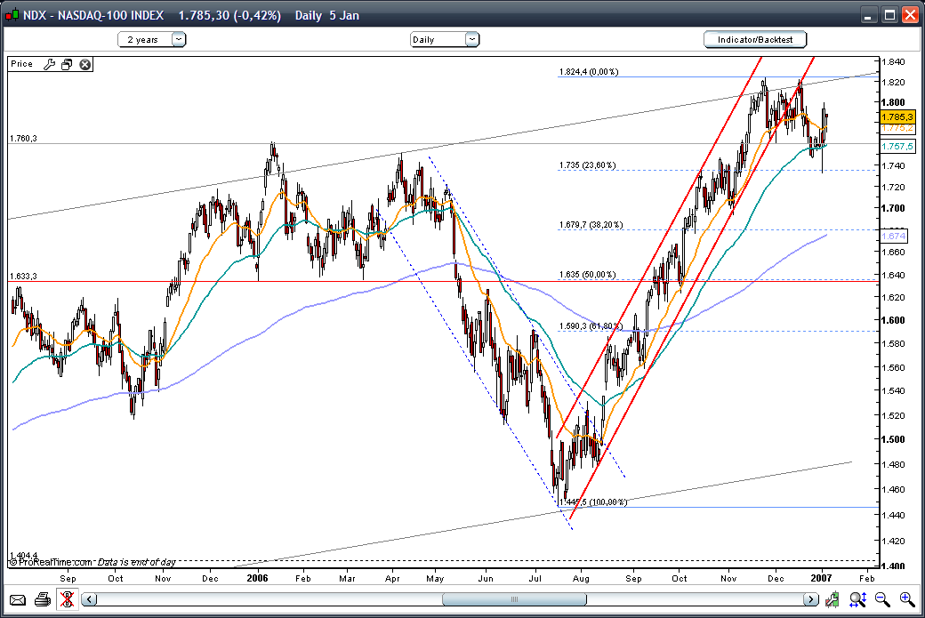This screenshot has width=925, height=618.
Task: Remove the Price panel using its X toggle
Action: 84,63
